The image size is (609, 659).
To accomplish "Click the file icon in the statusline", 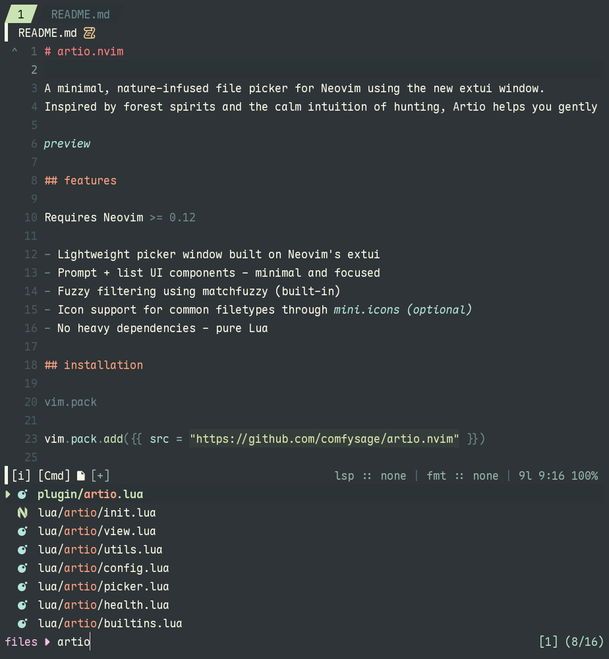I will click(81, 476).
